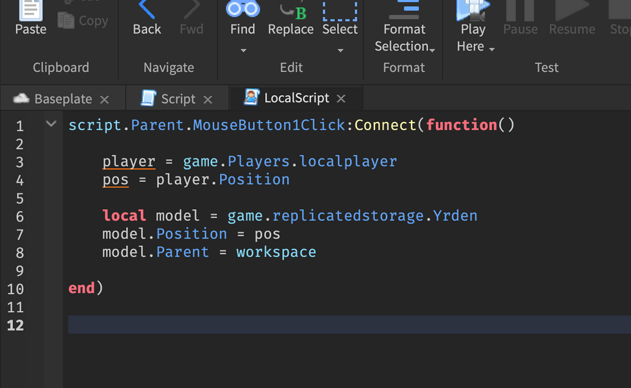Close the LocalScript tab
The width and height of the screenshot is (631, 388).
click(341, 98)
